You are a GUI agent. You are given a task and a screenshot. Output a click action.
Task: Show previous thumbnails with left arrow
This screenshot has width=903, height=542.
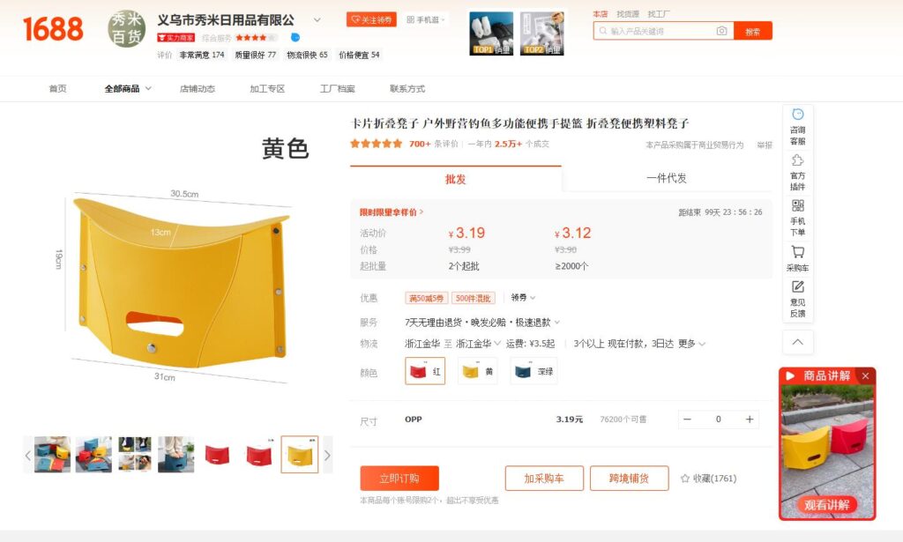(27, 455)
